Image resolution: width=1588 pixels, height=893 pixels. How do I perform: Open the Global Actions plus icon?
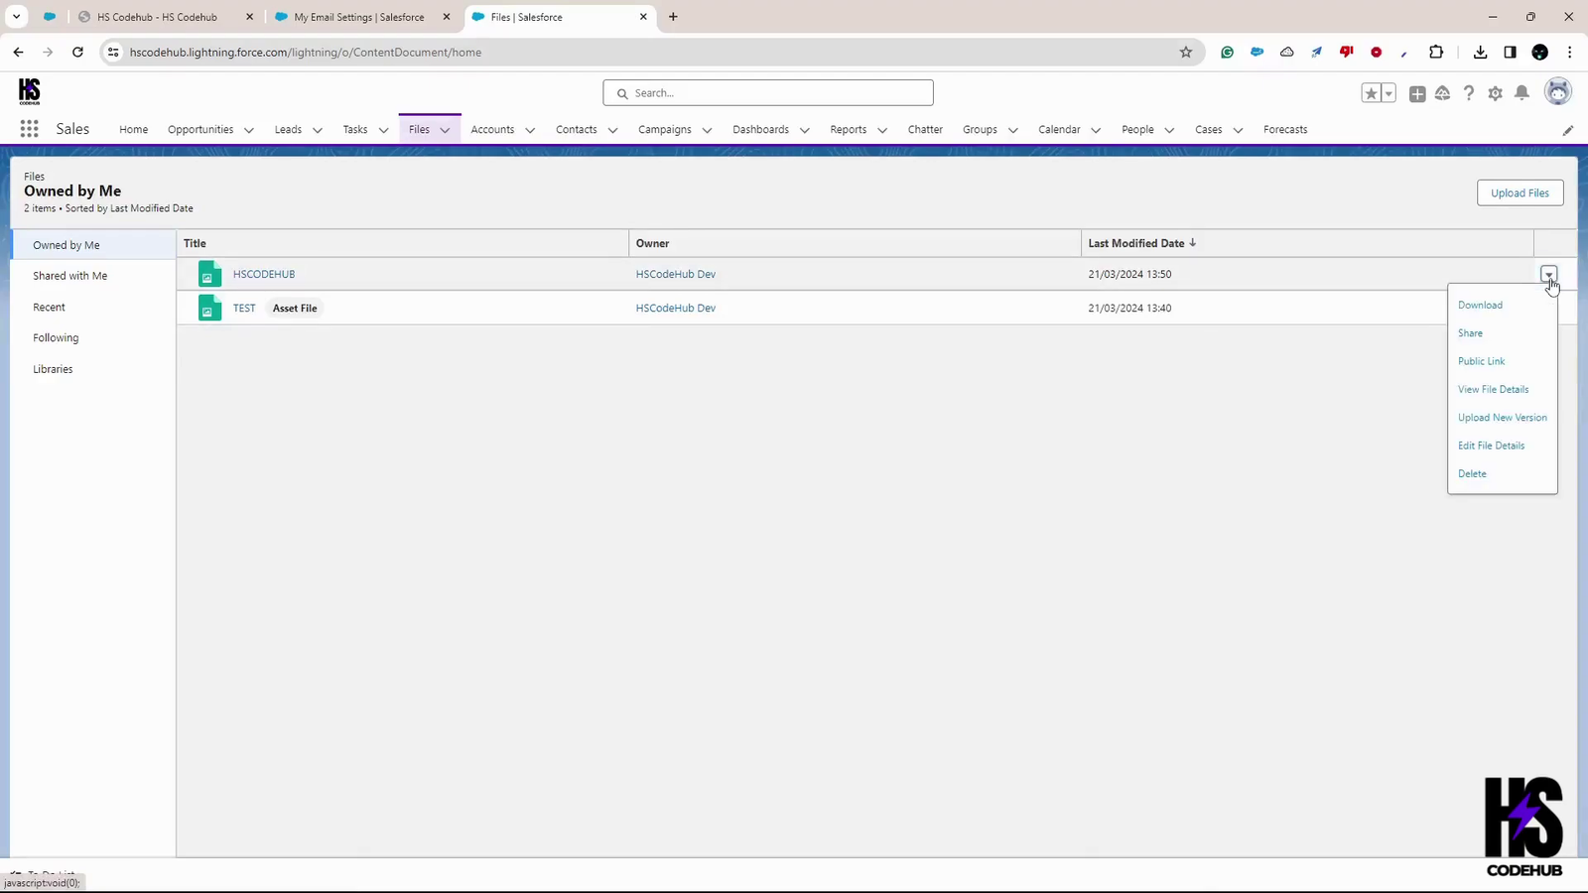click(x=1417, y=93)
